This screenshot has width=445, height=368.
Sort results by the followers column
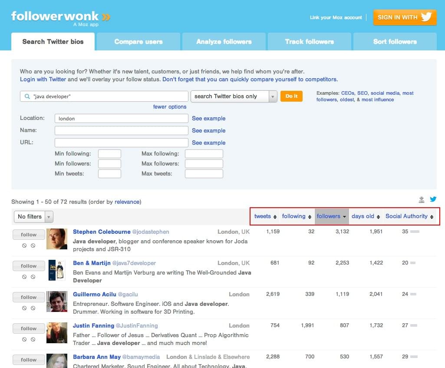[x=332, y=216]
